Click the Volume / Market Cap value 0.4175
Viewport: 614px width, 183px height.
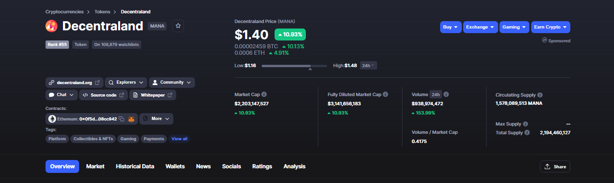[x=419, y=141]
